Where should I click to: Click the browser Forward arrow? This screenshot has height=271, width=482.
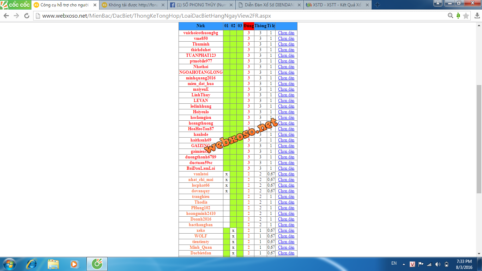tap(16, 16)
